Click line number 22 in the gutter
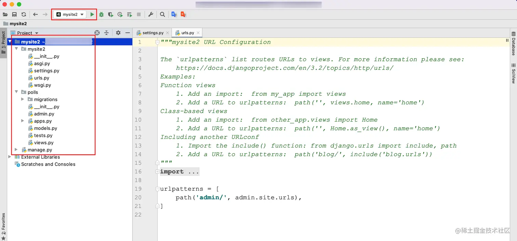517x241 pixels. 138,215
